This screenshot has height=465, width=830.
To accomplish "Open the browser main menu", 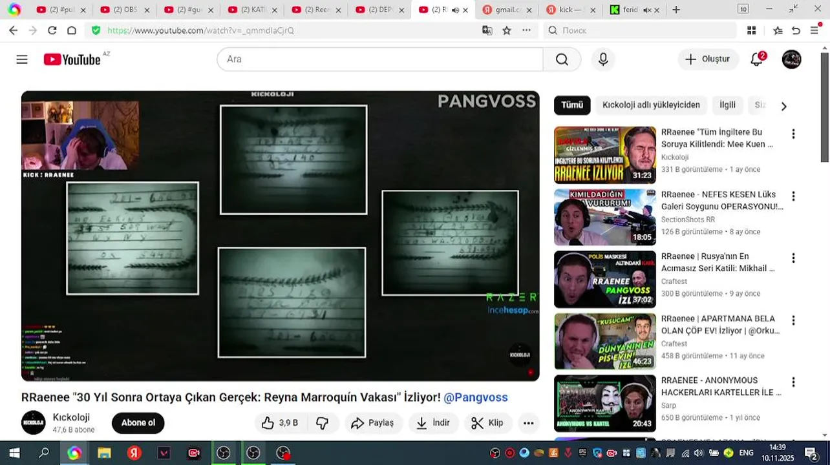I will 814,30.
